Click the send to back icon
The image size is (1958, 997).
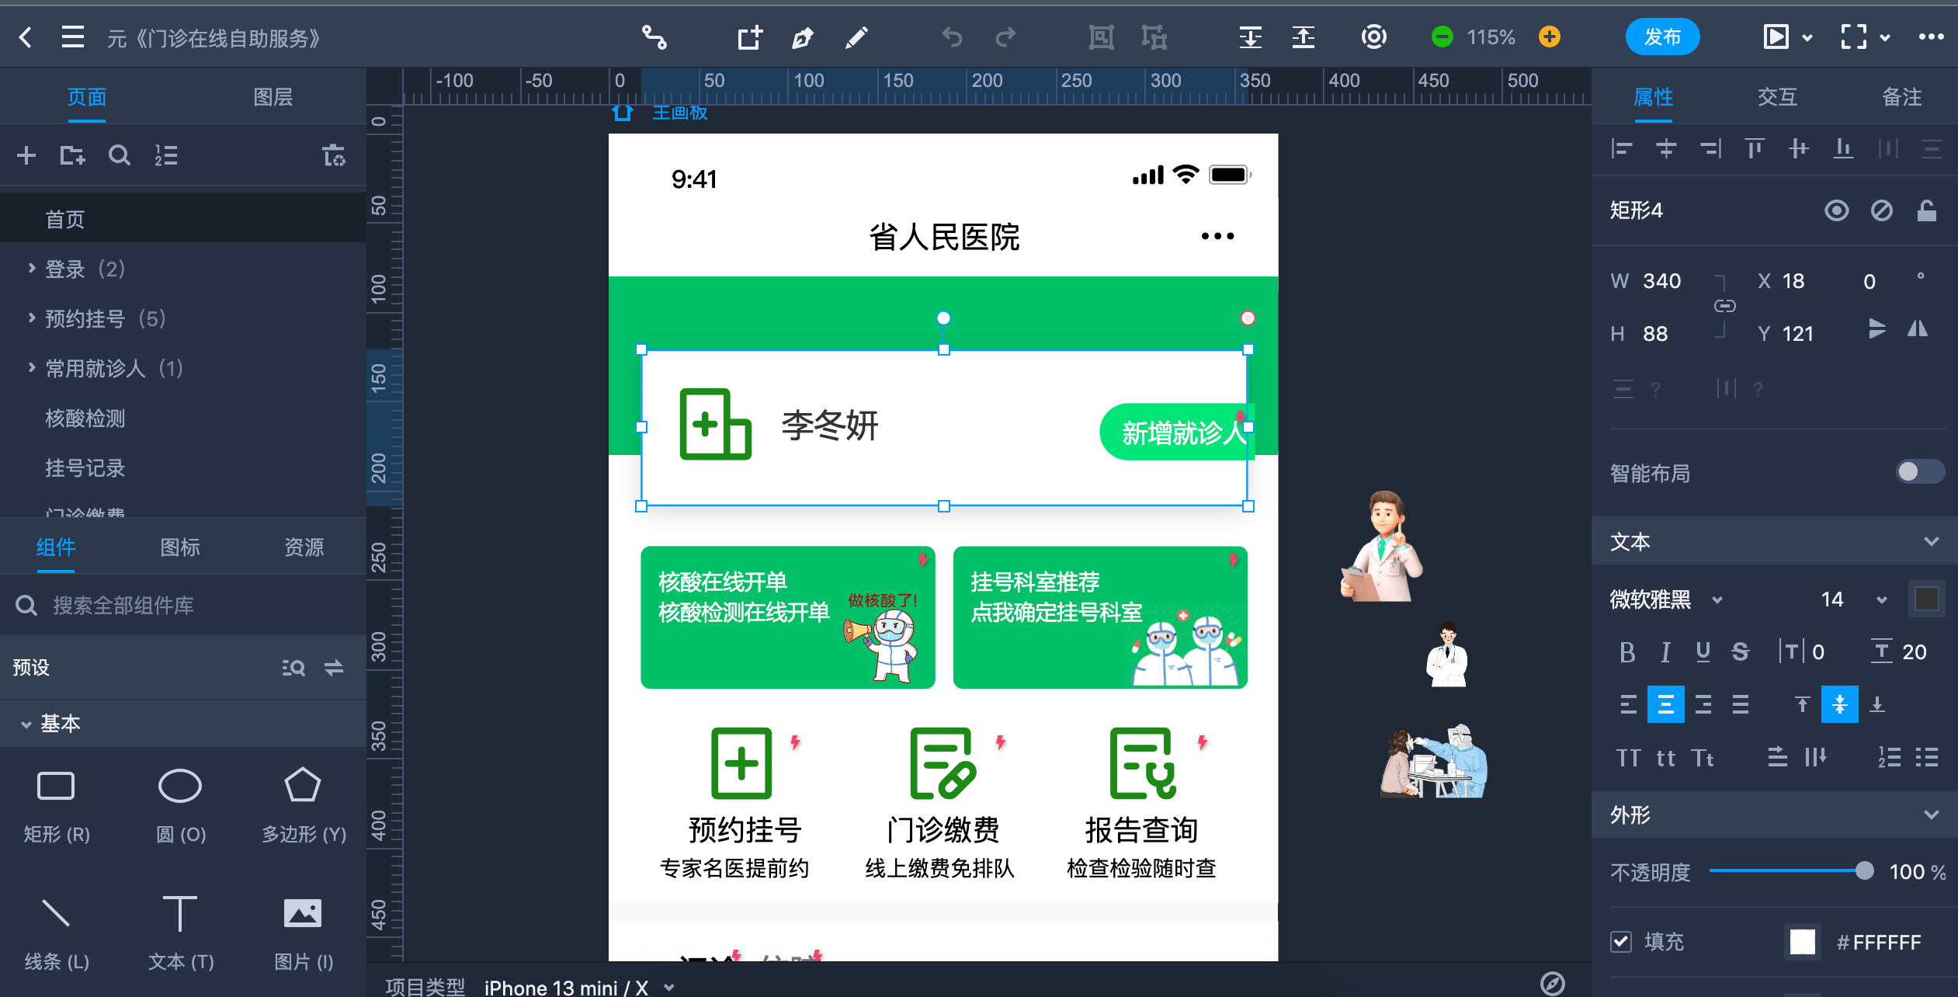1250,37
